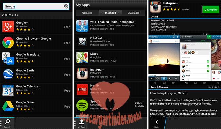
Task: Click the Google Calendar title text
Action: coord(28,86)
